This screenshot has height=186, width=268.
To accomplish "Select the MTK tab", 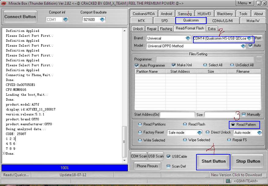I will [141, 21].
